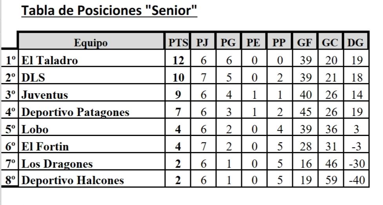Screen dimensions: 383x205
Task: Select the PJ column header
Action: (202, 42)
